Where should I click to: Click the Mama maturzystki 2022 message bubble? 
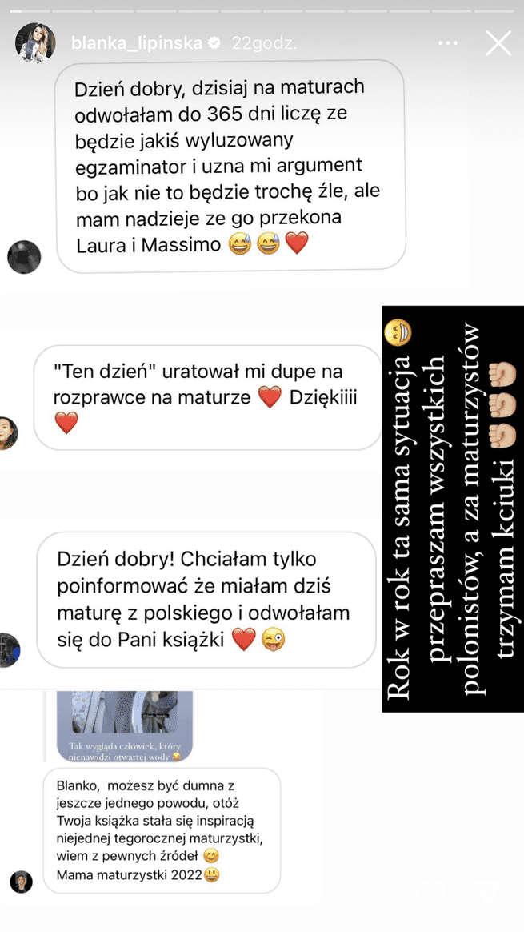162,830
